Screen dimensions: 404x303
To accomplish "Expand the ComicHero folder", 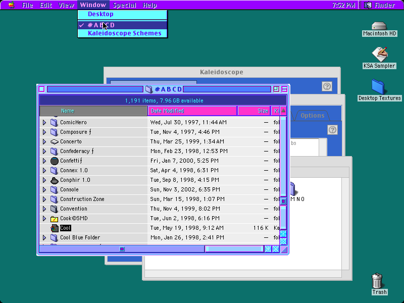I will click(x=44, y=122).
